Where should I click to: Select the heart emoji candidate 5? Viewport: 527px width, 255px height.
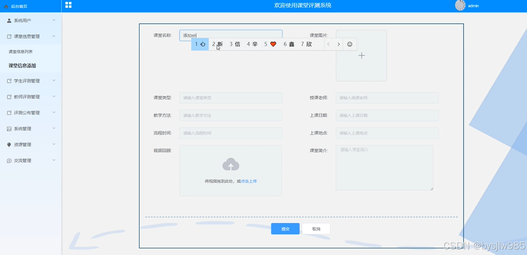click(x=270, y=44)
